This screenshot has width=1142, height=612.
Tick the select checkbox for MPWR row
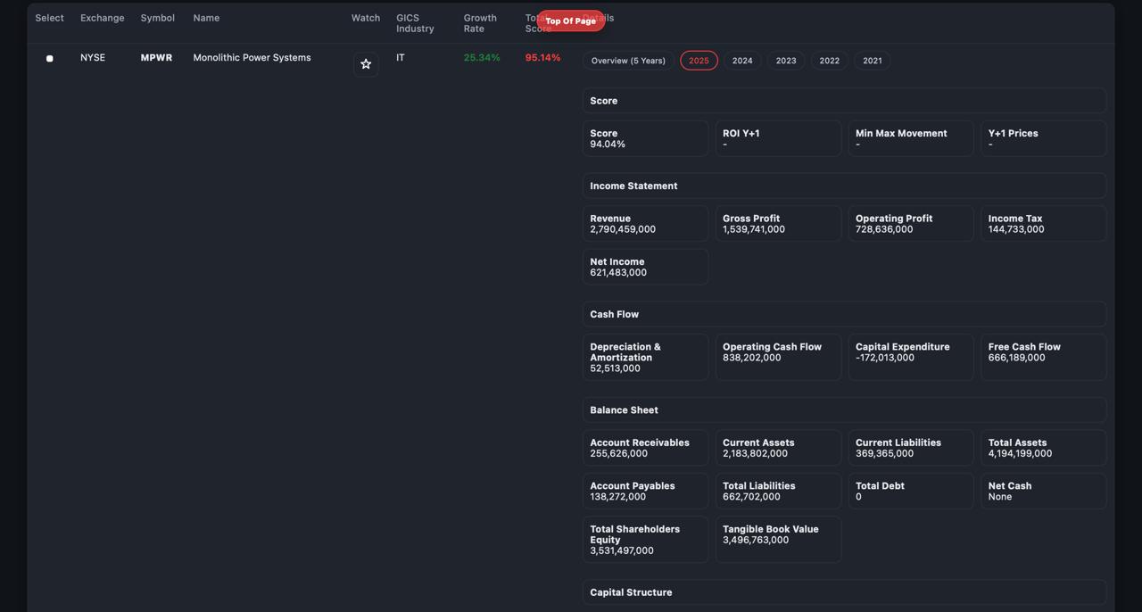(x=50, y=59)
